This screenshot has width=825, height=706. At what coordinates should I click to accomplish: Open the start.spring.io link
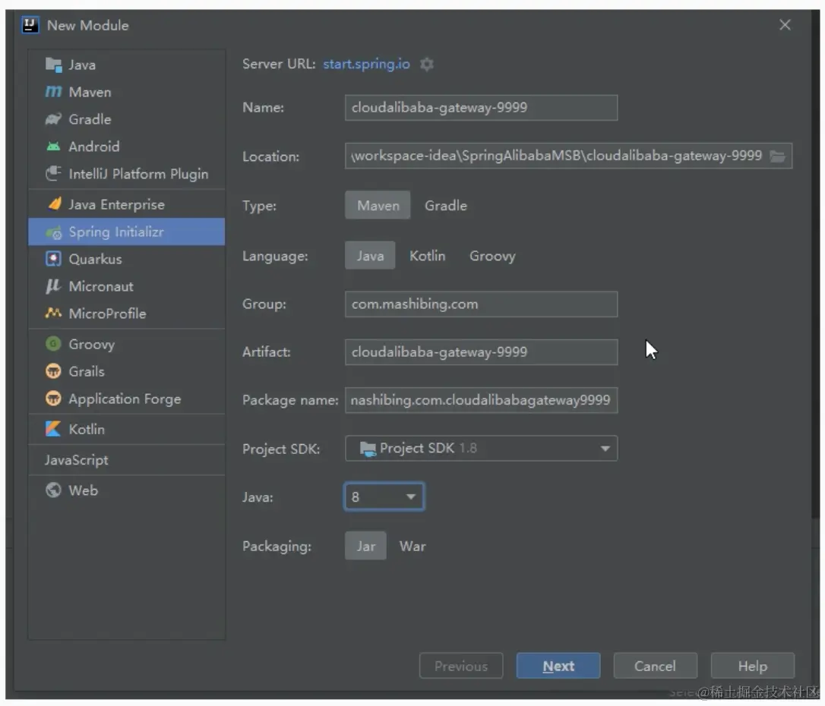366,64
